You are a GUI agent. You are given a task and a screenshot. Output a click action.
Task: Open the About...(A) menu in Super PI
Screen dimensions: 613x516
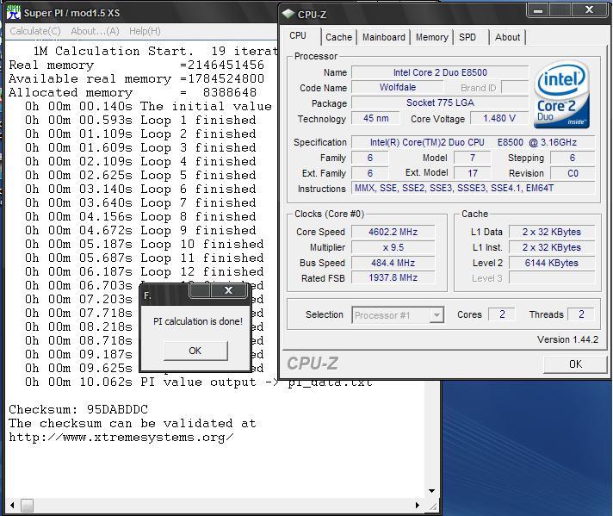(x=95, y=31)
